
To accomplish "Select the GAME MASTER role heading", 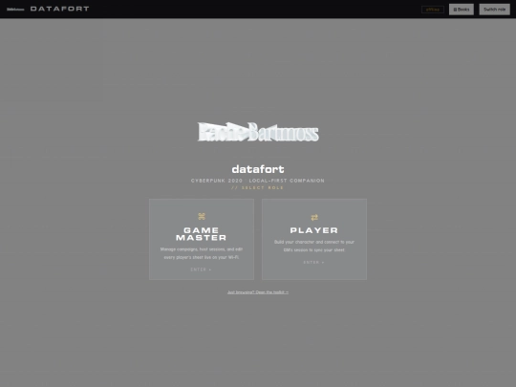I will pos(202,234).
